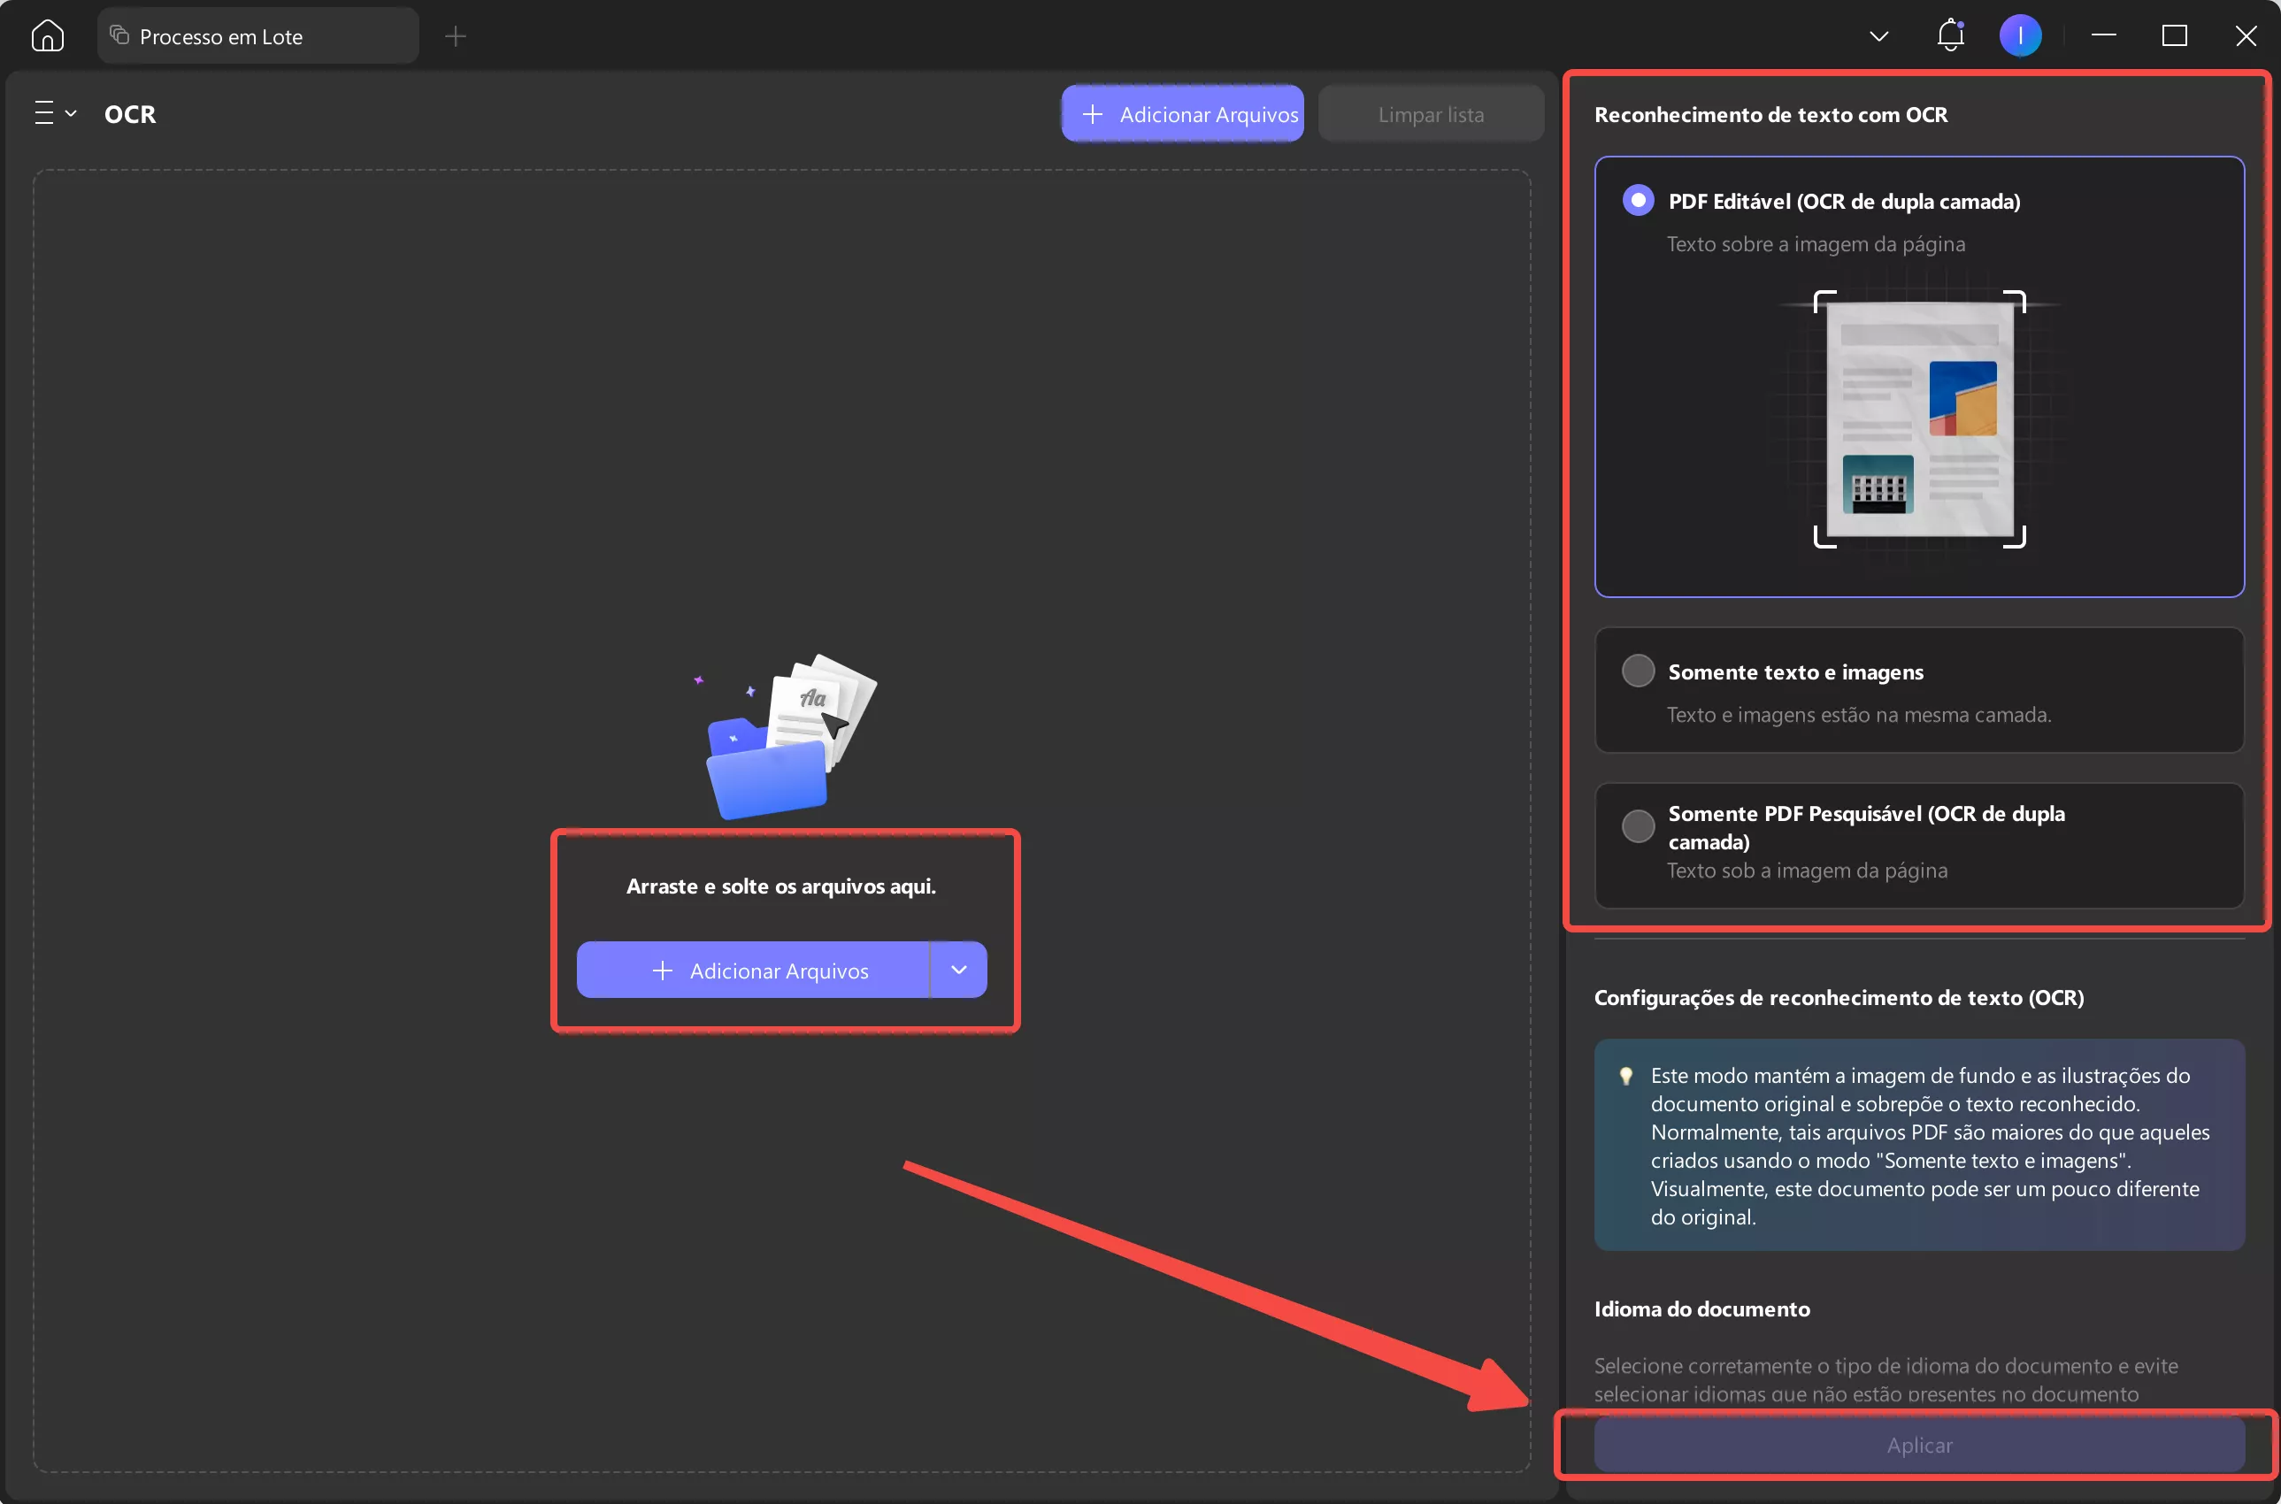This screenshot has width=2281, height=1504.
Task: Expand the Adicionar Arquivos dropdown arrow
Action: 958,970
